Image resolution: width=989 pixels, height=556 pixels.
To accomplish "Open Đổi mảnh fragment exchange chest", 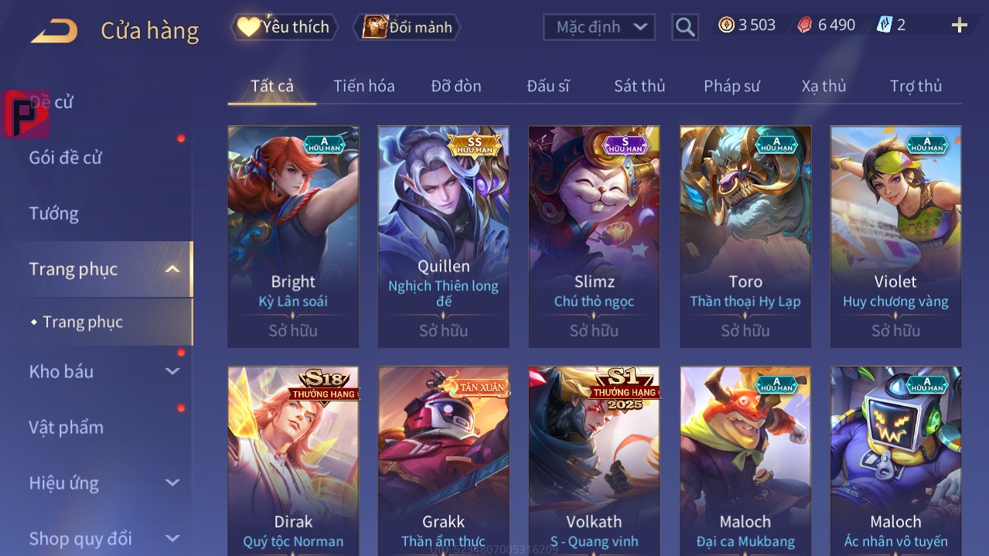I will click(407, 27).
